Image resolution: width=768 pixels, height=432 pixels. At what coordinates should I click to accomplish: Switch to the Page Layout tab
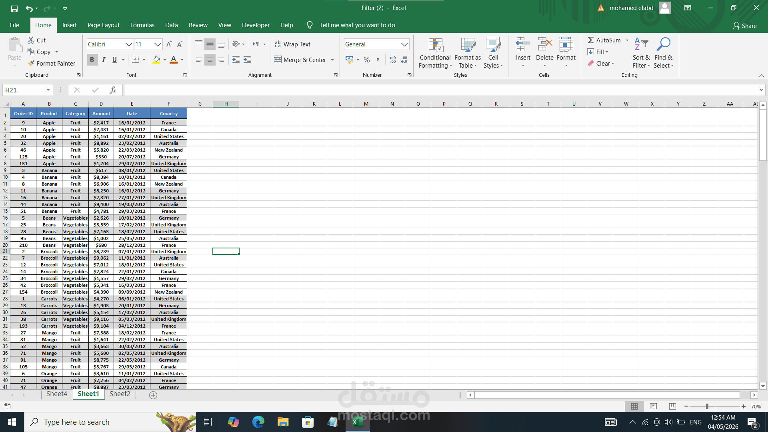point(104,25)
